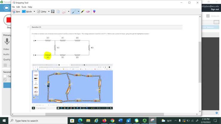Screen dimensions: 221x124
Task: Select the Pen tool in Snipping Tool
Action: (x=74, y=12)
